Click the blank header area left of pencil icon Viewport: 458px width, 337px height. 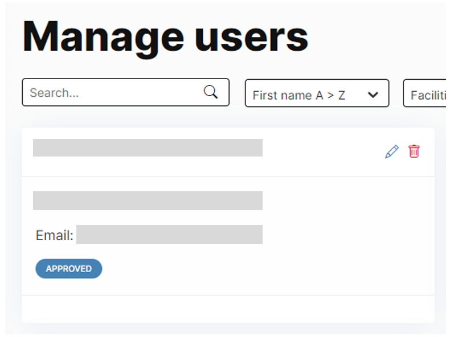click(322, 152)
